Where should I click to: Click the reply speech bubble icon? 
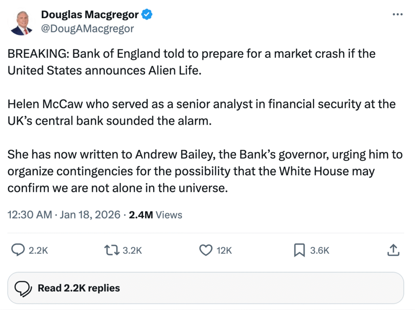[17, 251]
